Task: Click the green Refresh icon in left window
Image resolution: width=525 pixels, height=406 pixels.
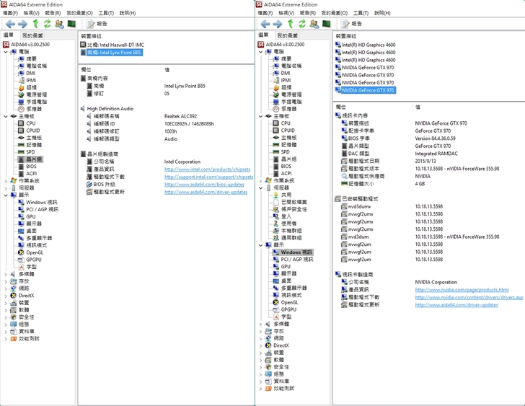Action: pos(47,24)
